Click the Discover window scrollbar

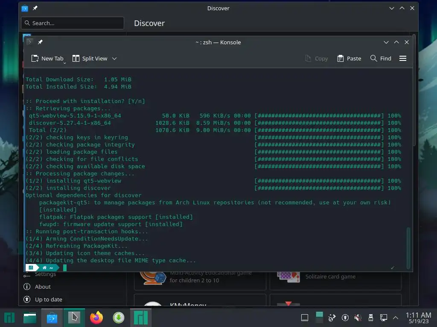tap(414, 90)
